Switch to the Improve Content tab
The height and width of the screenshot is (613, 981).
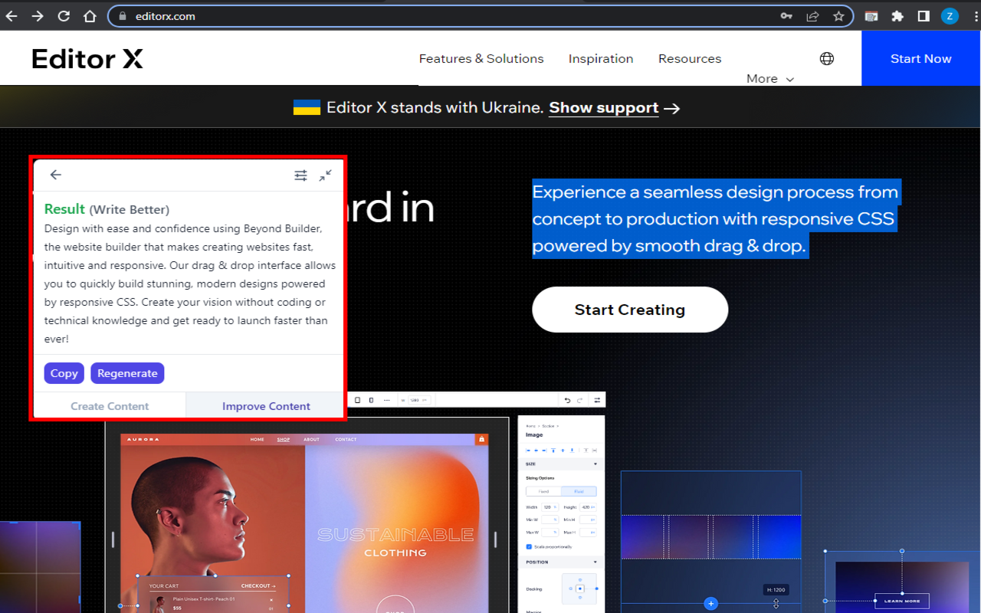266,406
